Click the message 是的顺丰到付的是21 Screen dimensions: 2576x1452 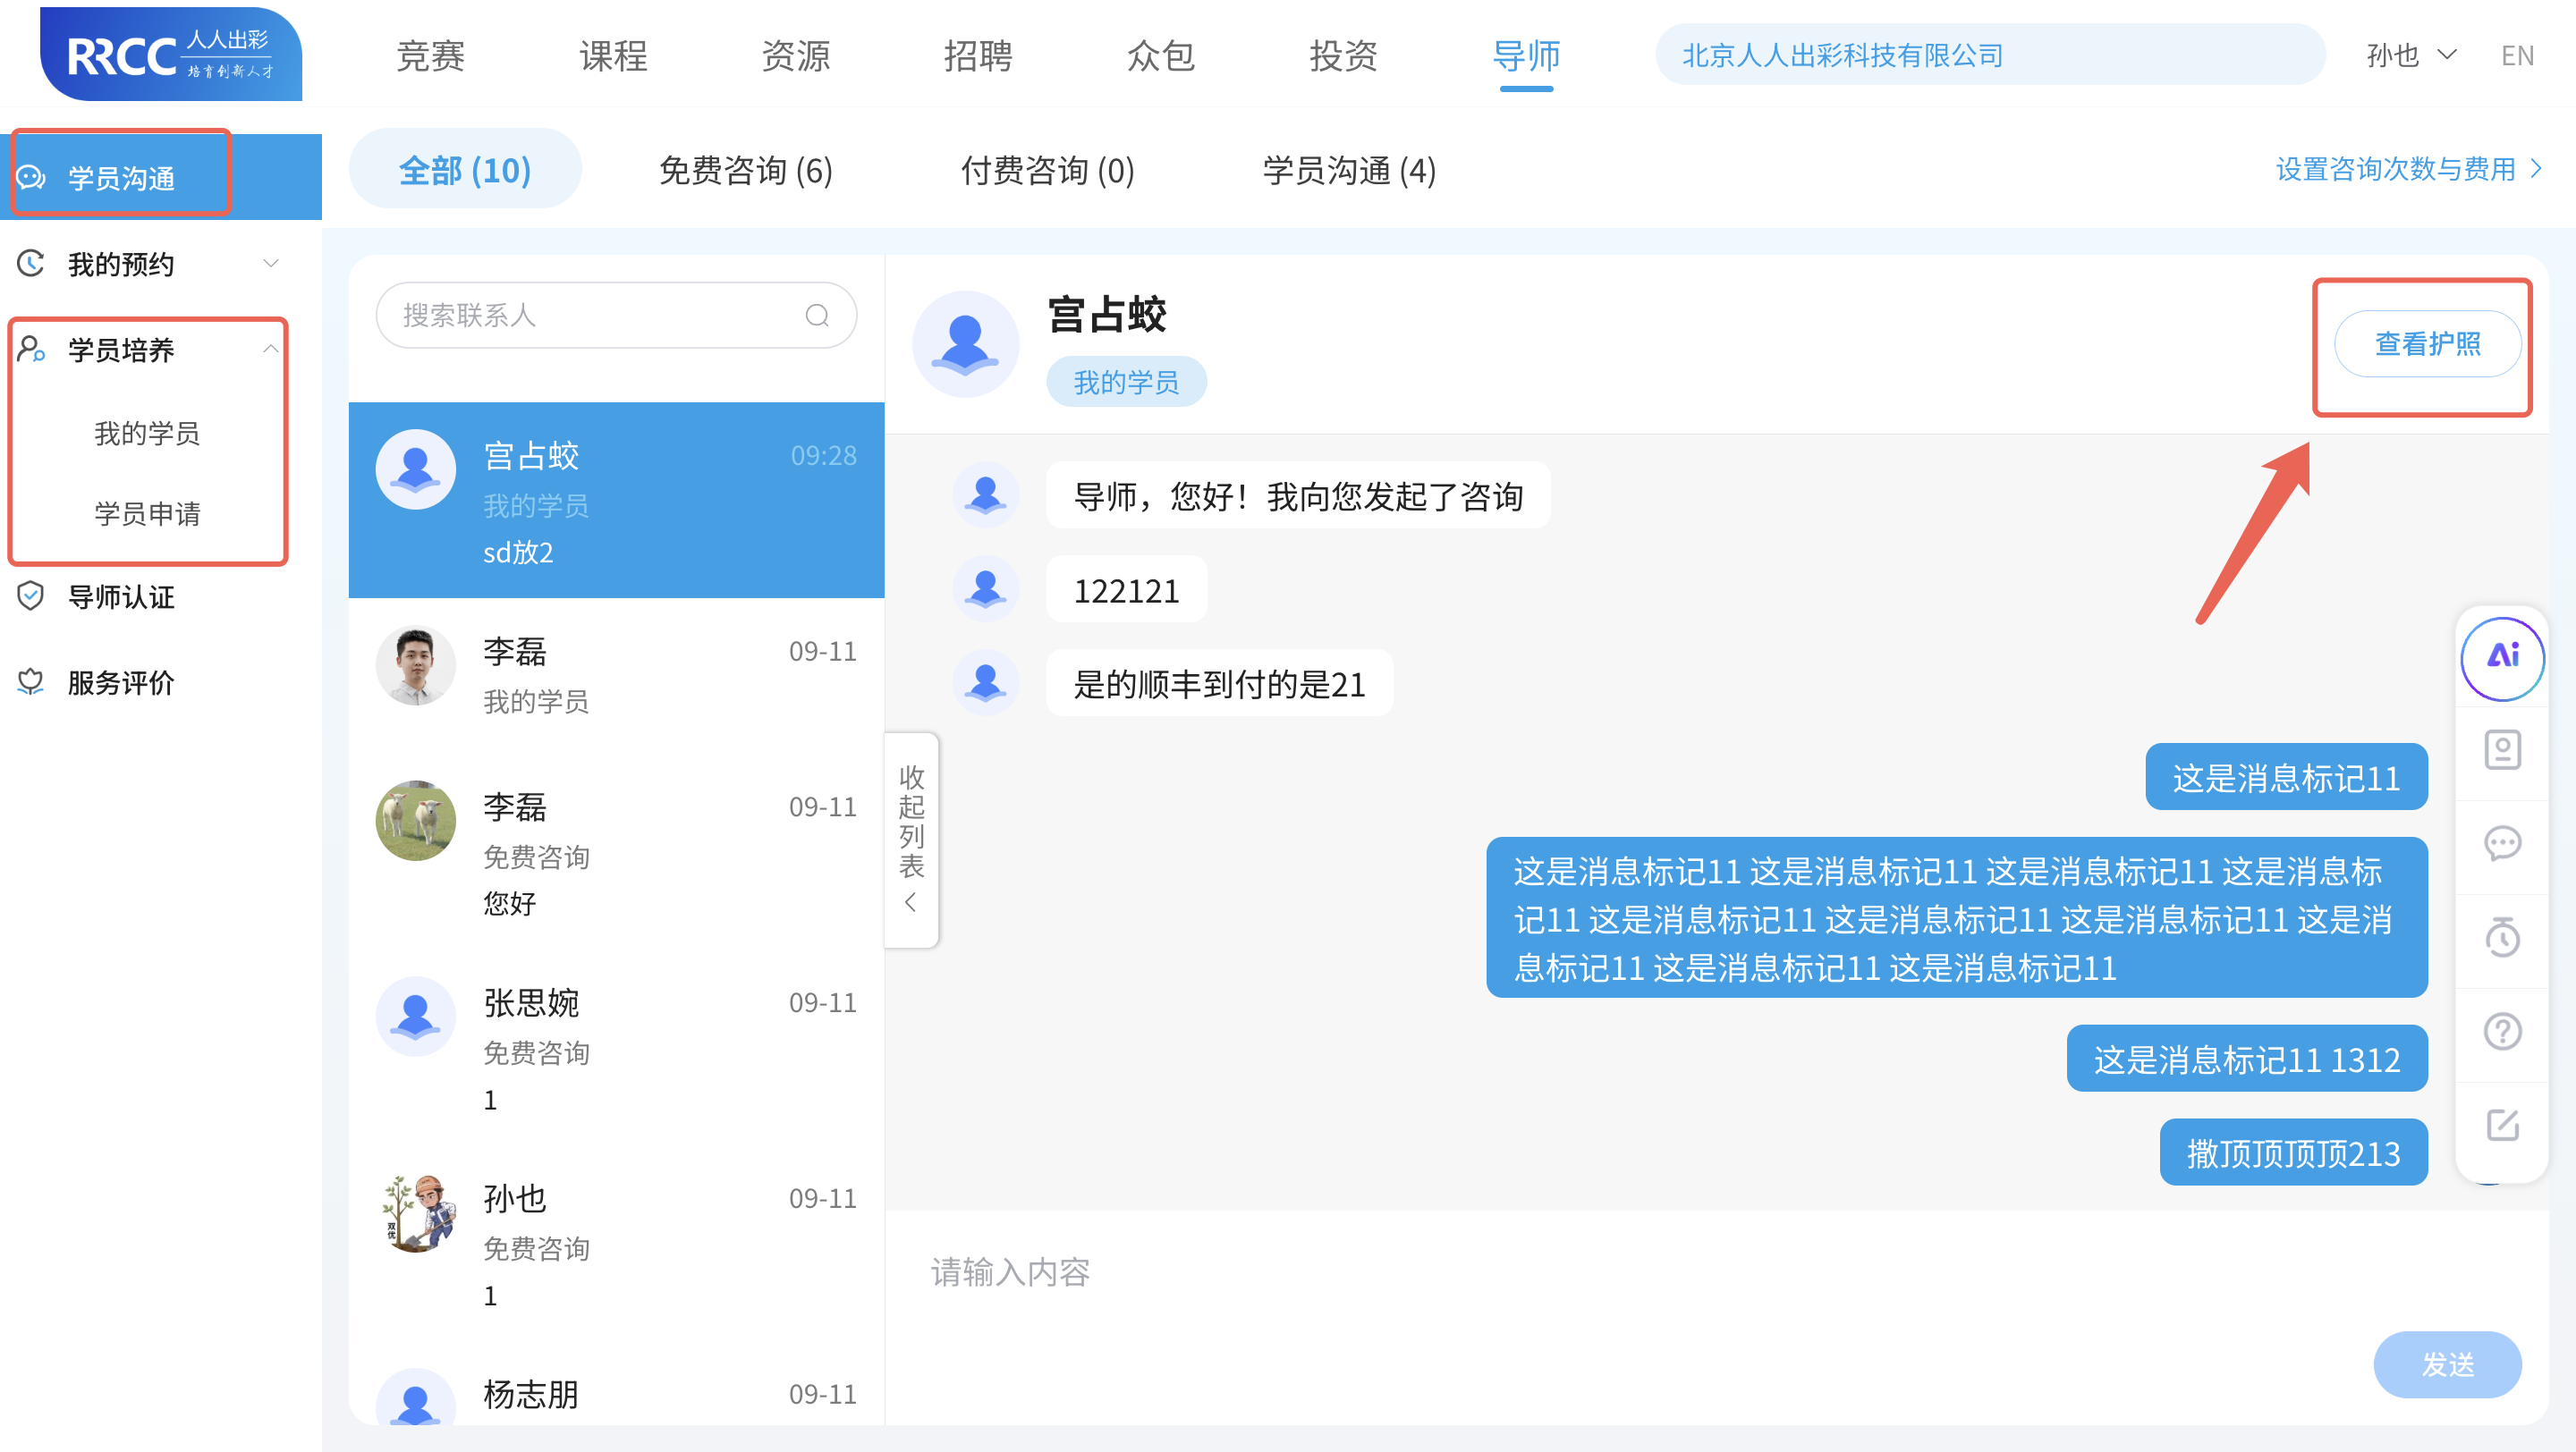(1219, 683)
